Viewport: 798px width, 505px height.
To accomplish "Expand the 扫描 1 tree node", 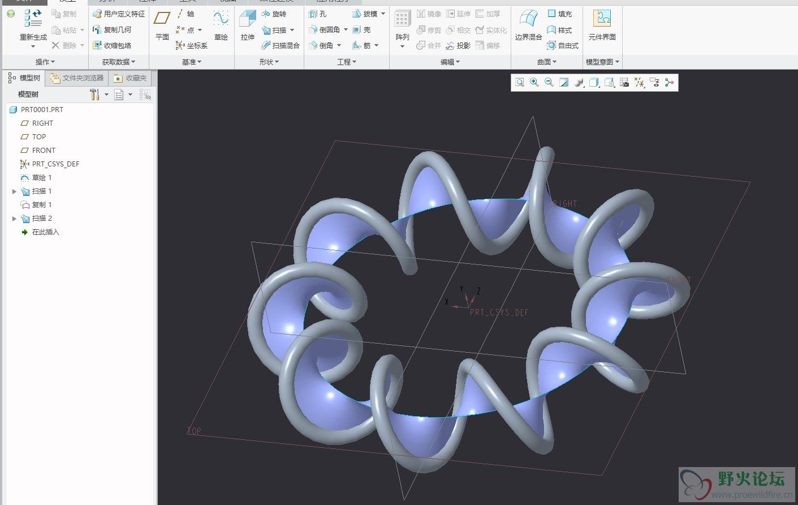I will pos(14,191).
